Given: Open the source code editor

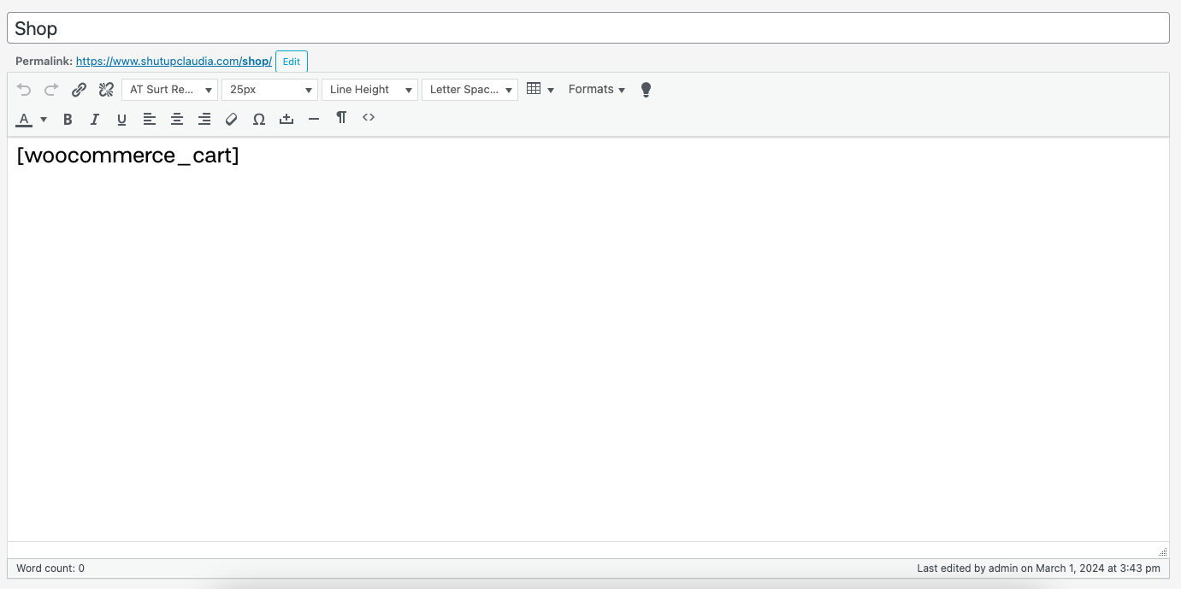Looking at the screenshot, I should (x=369, y=118).
